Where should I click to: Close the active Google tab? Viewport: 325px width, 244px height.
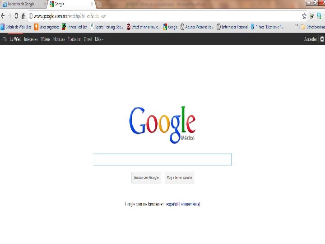pos(92,4)
